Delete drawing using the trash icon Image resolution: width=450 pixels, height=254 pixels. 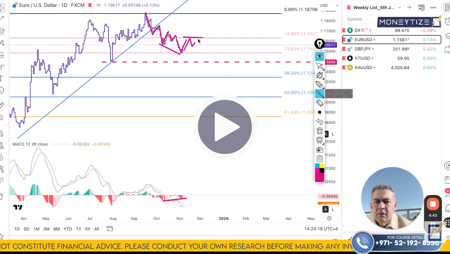click(319, 131)
